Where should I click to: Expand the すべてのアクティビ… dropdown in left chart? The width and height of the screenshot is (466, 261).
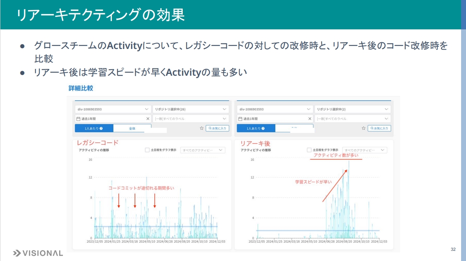coord(203,150)
